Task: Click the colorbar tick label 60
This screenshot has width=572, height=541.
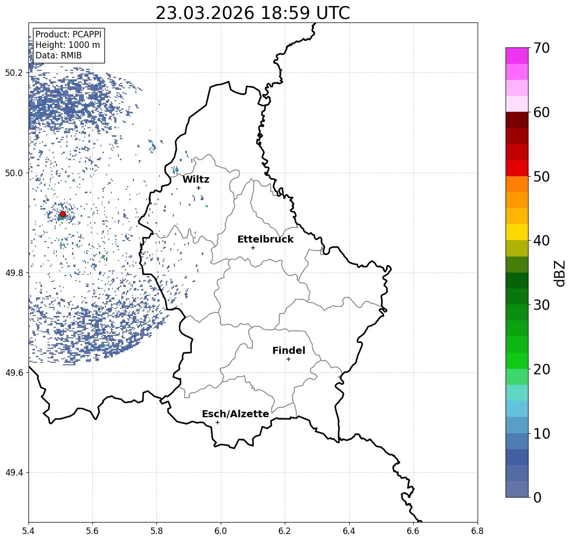Action: 542,112
